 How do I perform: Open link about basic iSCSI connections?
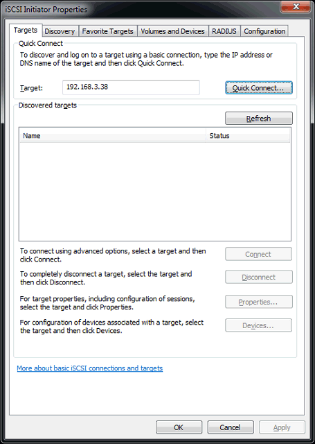pyautogui.click(x=90, y=368)
